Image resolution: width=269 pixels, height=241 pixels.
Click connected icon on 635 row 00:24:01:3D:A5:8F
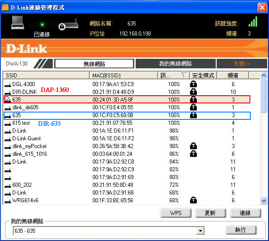(x=7, y=99)
